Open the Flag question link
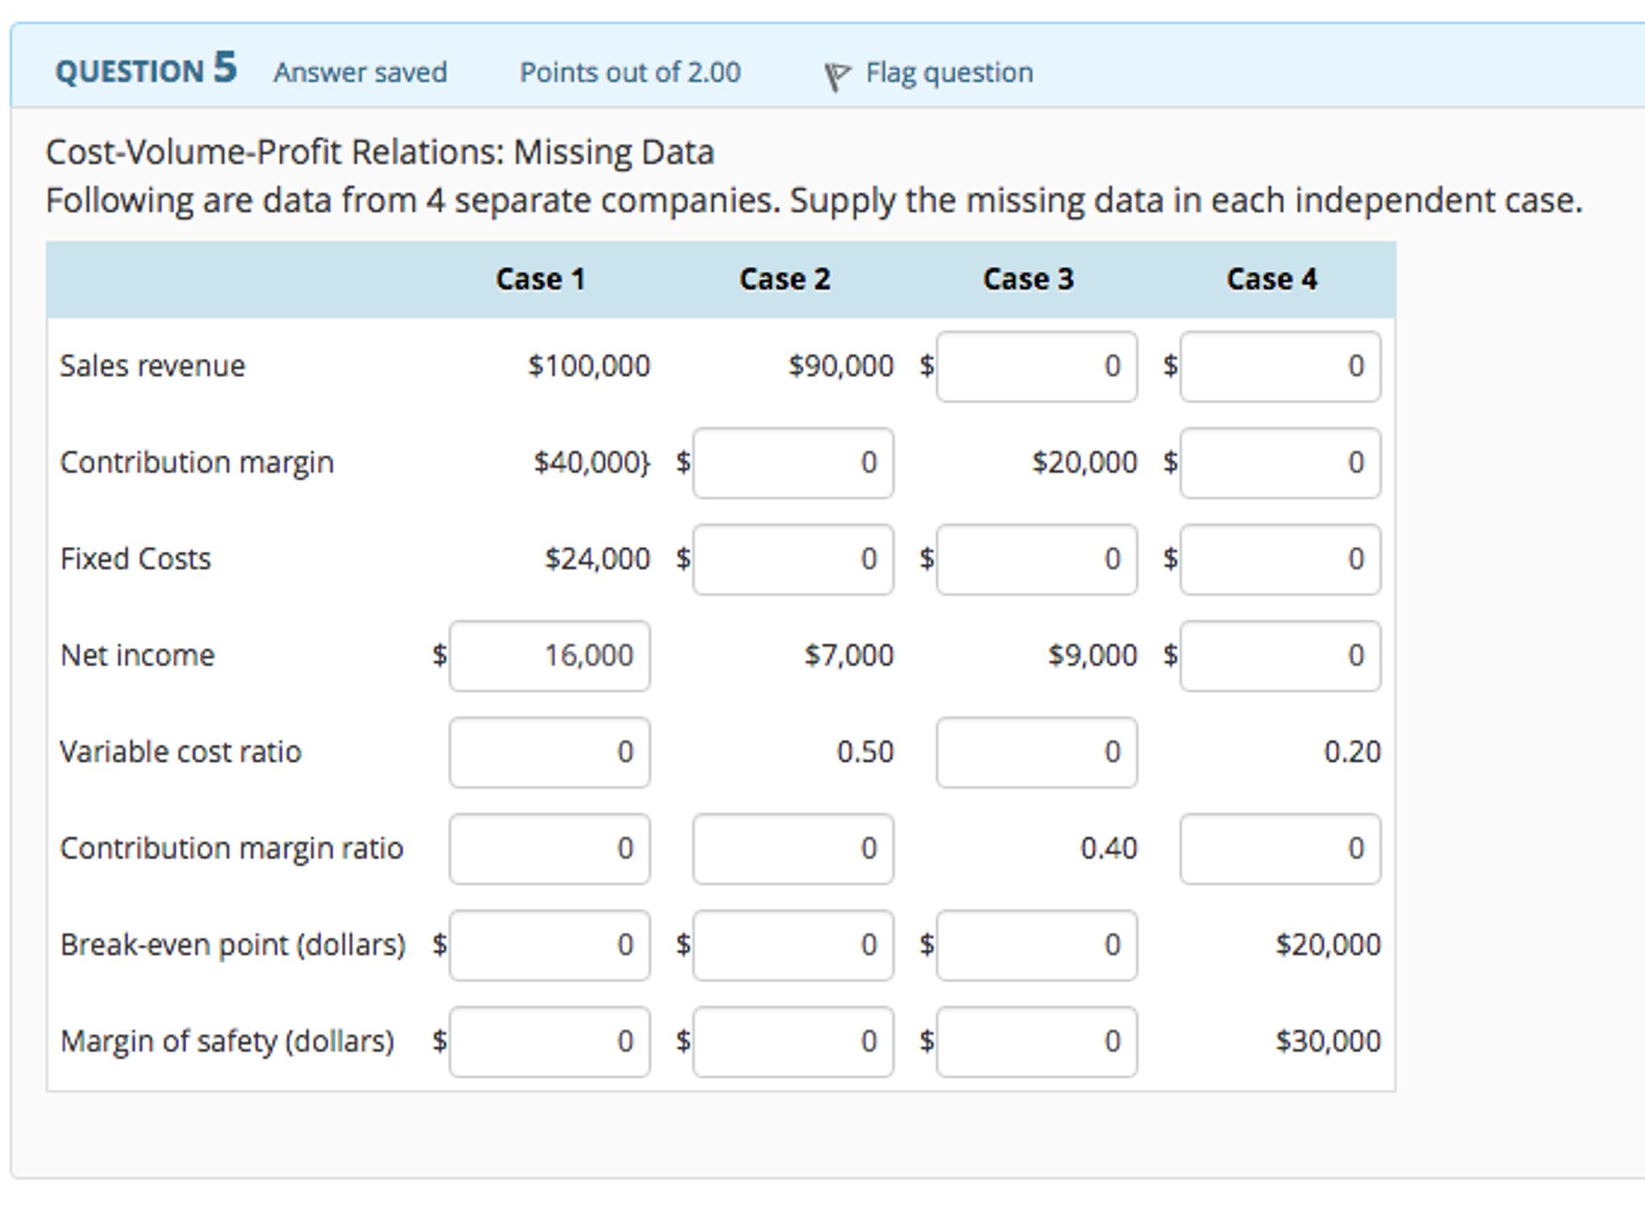 949,72
